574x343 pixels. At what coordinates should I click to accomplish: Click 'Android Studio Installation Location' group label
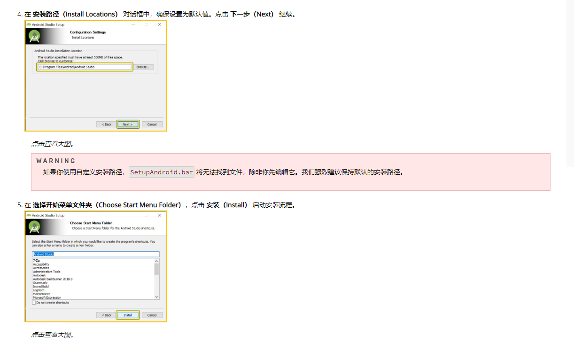click(58, 50)
